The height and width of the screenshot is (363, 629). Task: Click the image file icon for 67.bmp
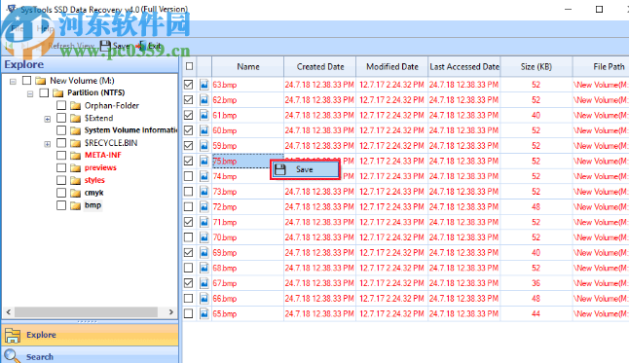pyautogui.click(x=204, y=283)
